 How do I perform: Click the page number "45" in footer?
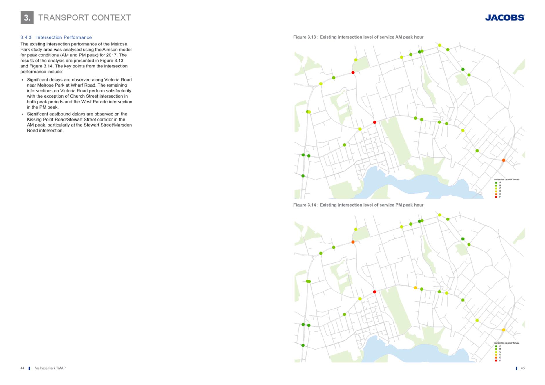pos(523,368)
